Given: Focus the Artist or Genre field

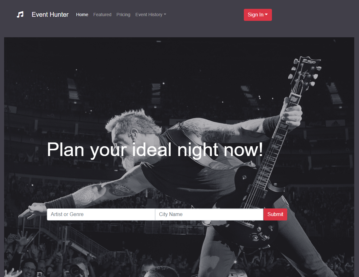Looking at the screenshot, I should tap(101, 214).
